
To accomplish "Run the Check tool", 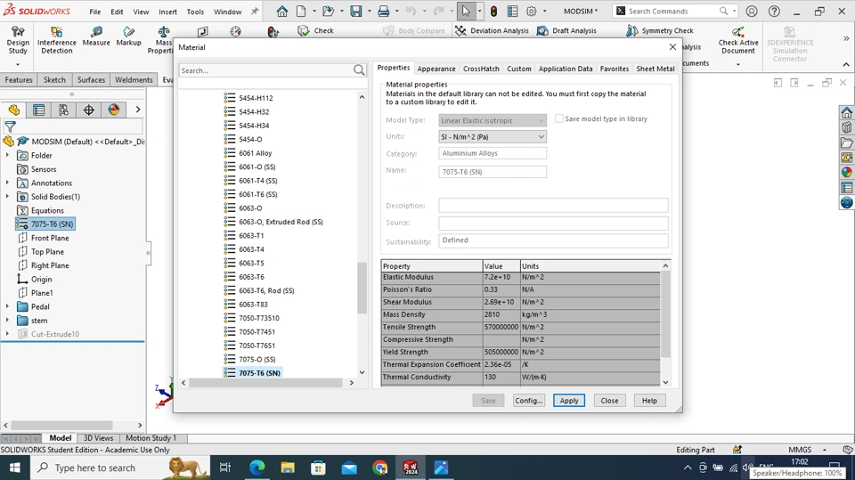I will 315,30.
